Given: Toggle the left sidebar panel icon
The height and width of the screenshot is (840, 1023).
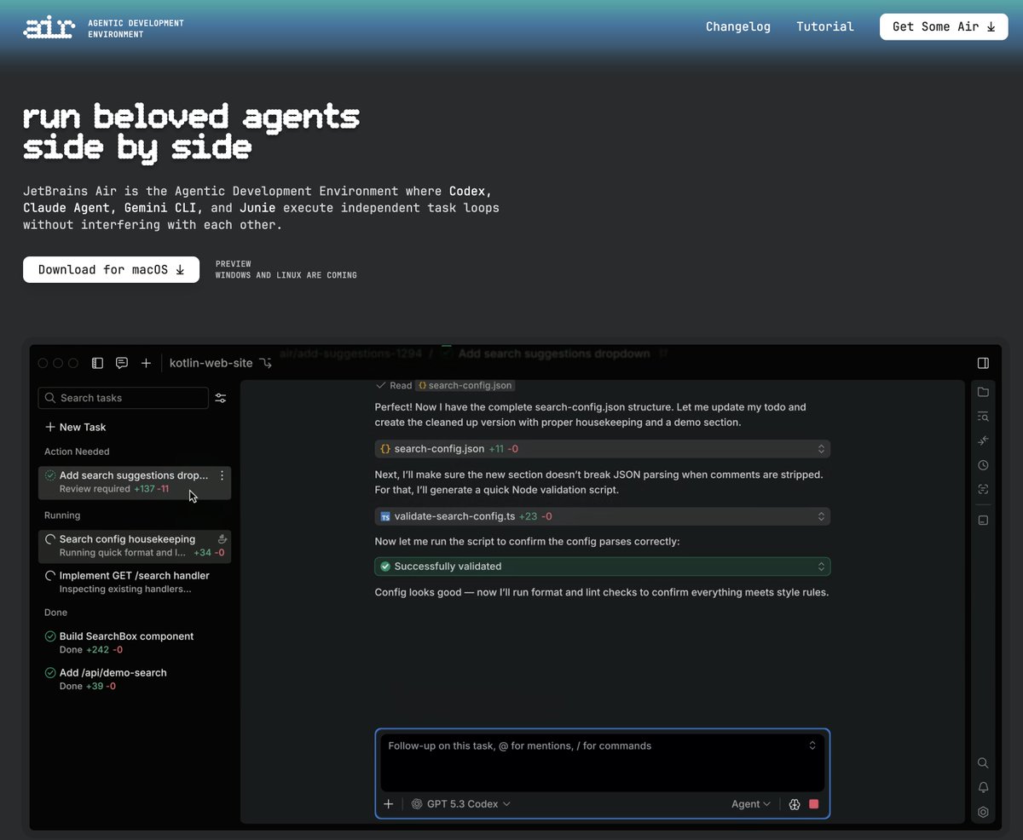Looking at the screenshot, I should point(97,363).
